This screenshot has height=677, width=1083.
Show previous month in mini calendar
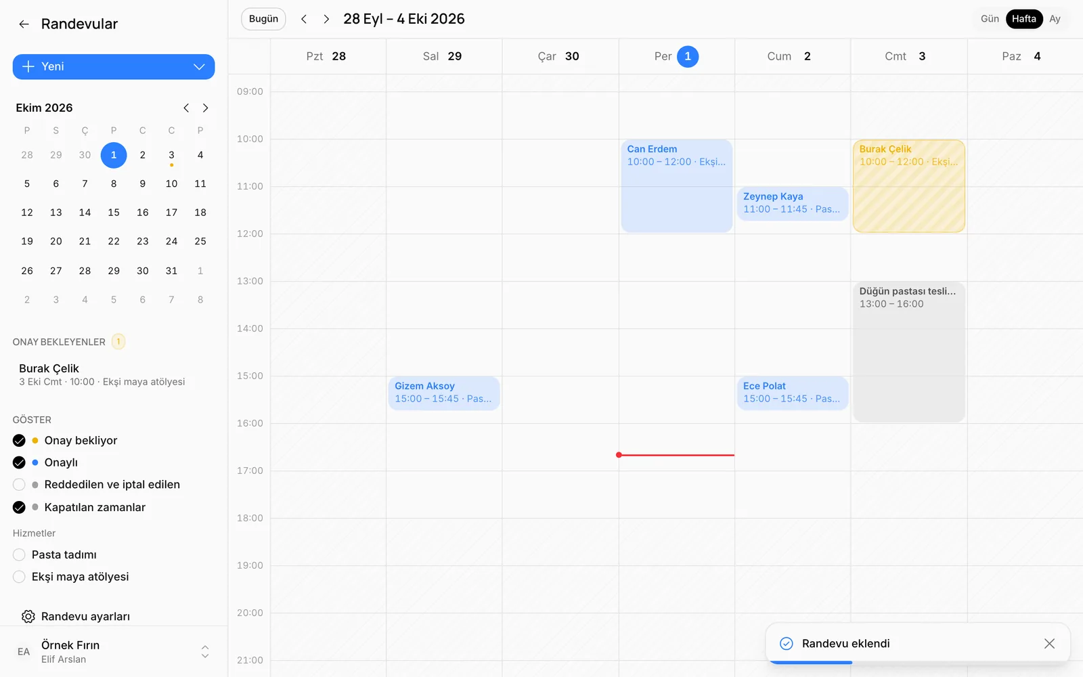(186, 108)
